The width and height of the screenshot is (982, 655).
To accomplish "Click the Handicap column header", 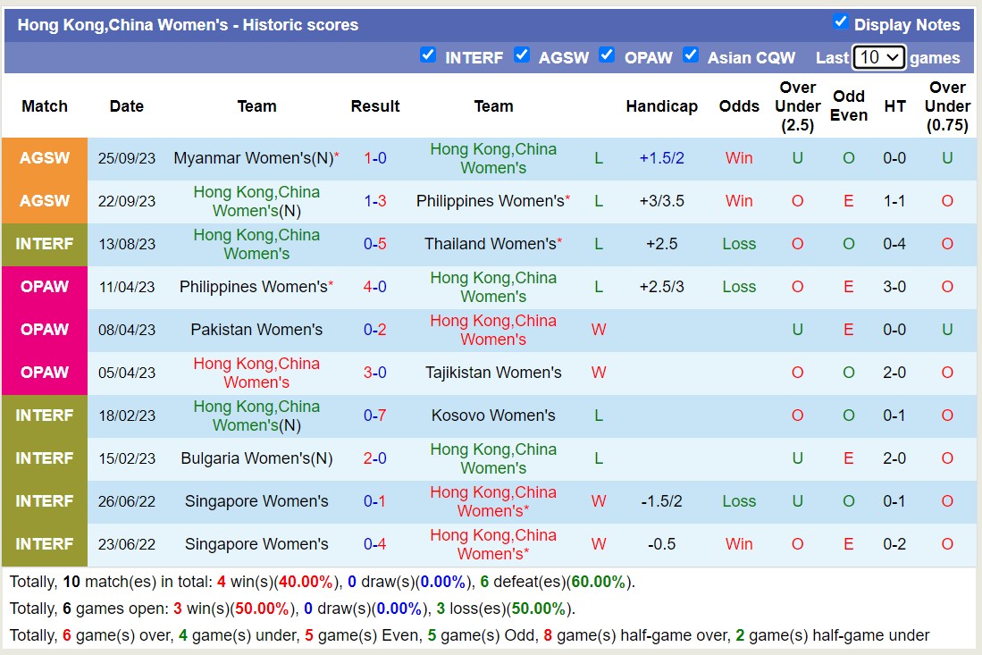I will (x=661, y=106).
